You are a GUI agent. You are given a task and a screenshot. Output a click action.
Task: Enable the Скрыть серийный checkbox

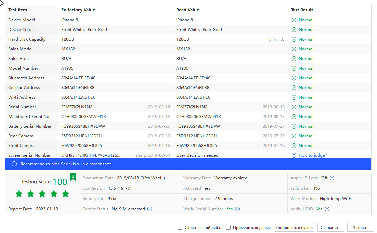coord(180,227)
